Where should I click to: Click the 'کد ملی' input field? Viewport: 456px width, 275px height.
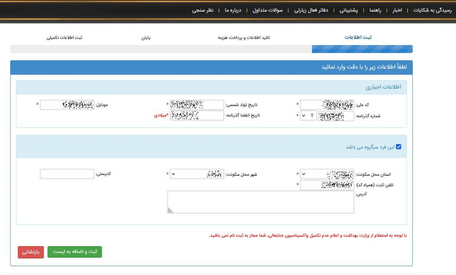(x=327, y=105)
